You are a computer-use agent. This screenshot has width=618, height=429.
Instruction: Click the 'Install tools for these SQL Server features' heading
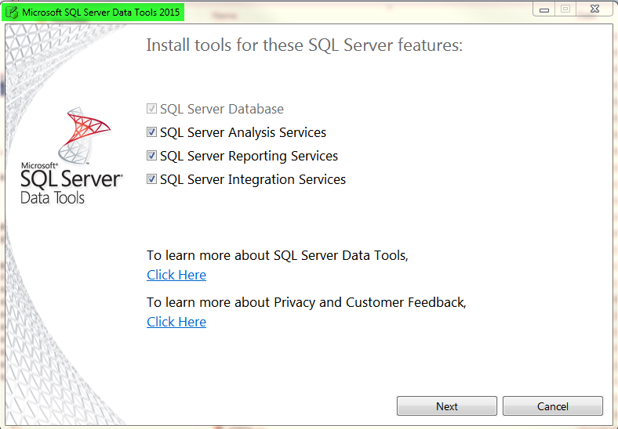[304, 45]
